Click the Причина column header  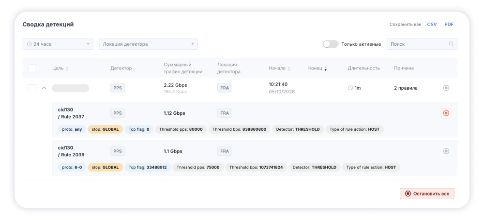pos(404,69)
